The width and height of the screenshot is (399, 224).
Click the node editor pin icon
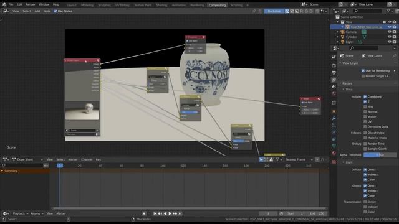pyautogui.click(x=254, y=11)
